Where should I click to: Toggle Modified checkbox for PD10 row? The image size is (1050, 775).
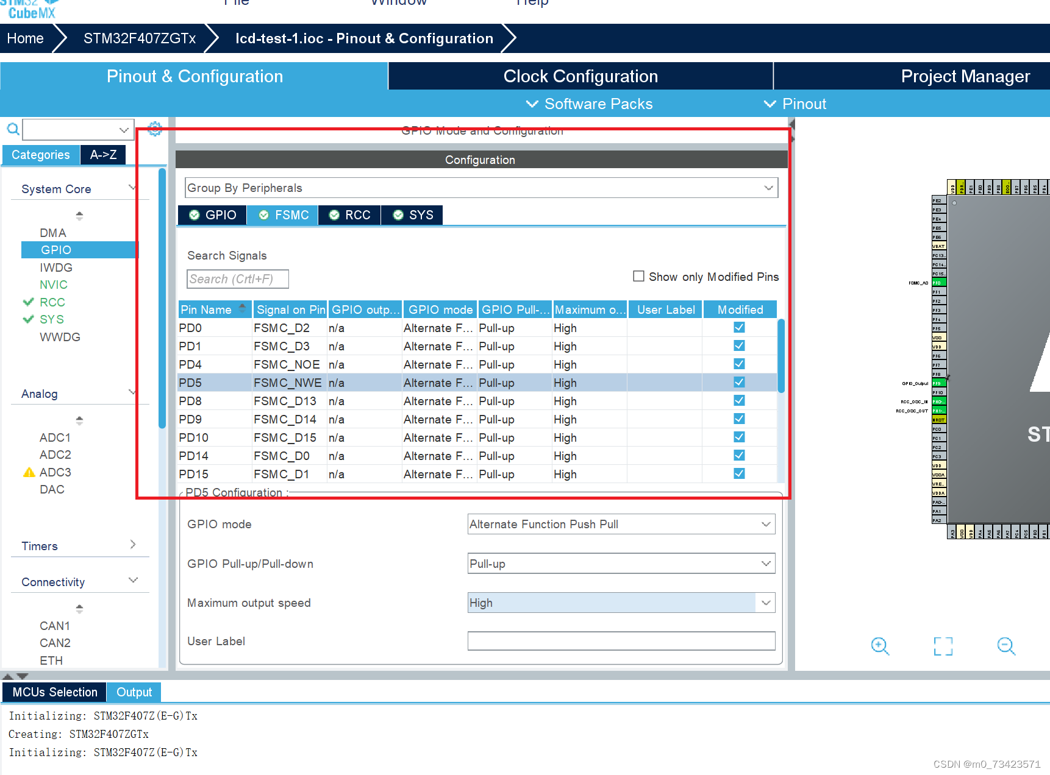pos(739,437)
